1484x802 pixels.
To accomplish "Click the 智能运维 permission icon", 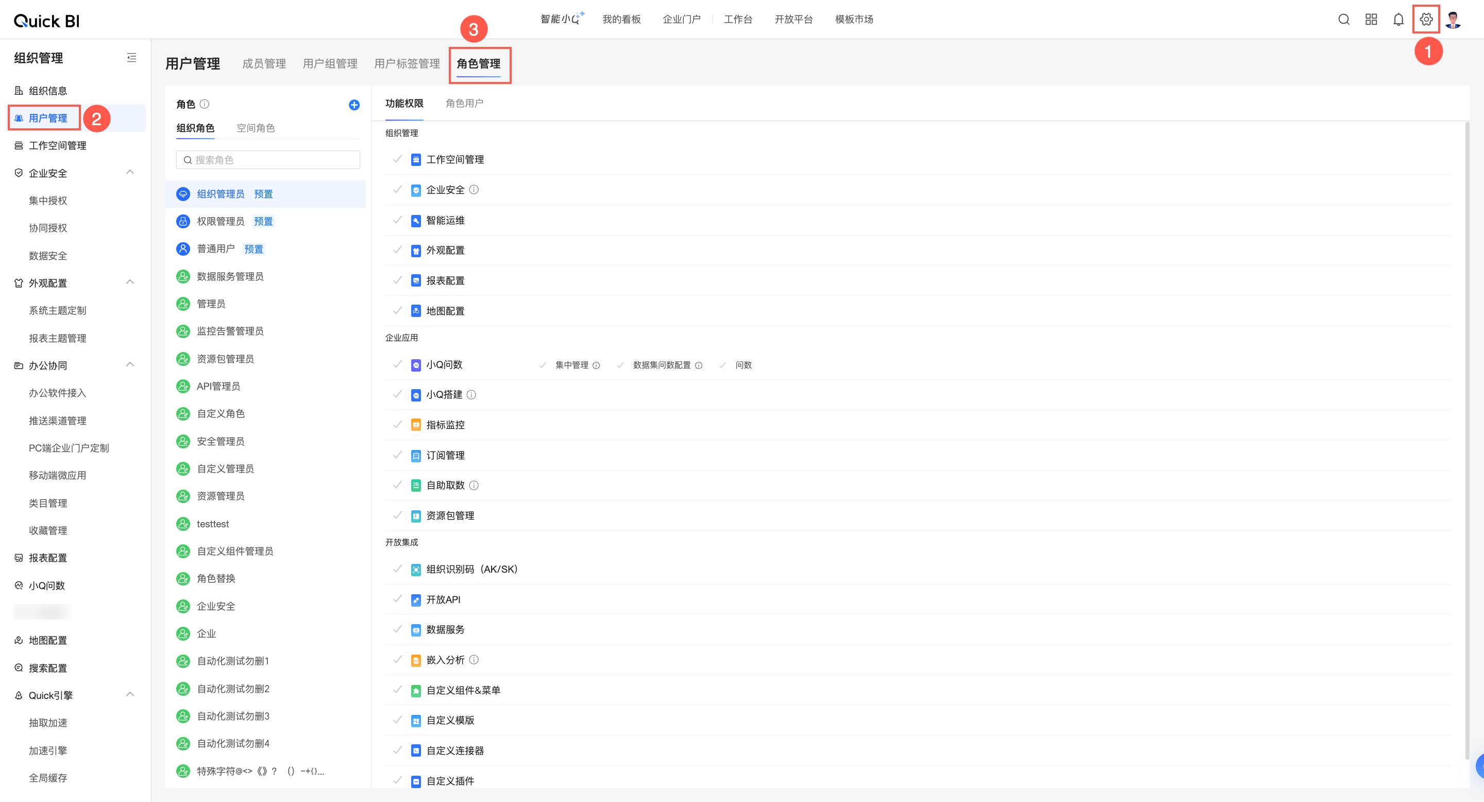I will click(416, 221).
